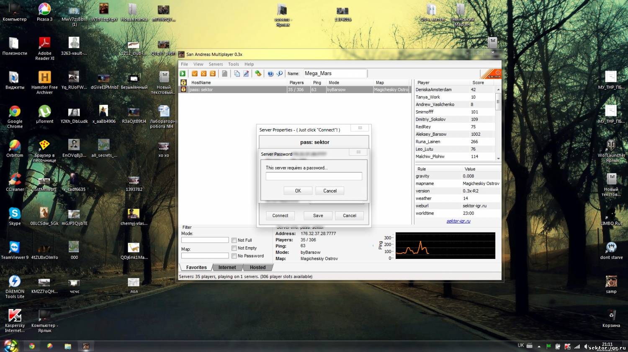Screen dimensions: 628x352
Task: Open the File menu
Action: pyautogui.click(x=184, y=64)
